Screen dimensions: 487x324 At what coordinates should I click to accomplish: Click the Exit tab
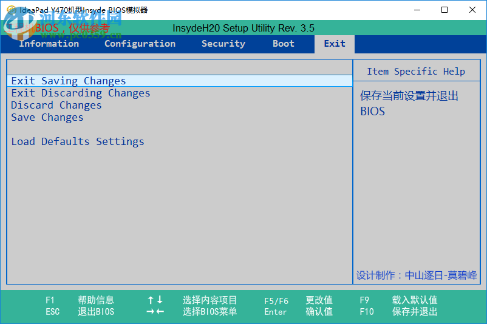click(x=335, y=44)
